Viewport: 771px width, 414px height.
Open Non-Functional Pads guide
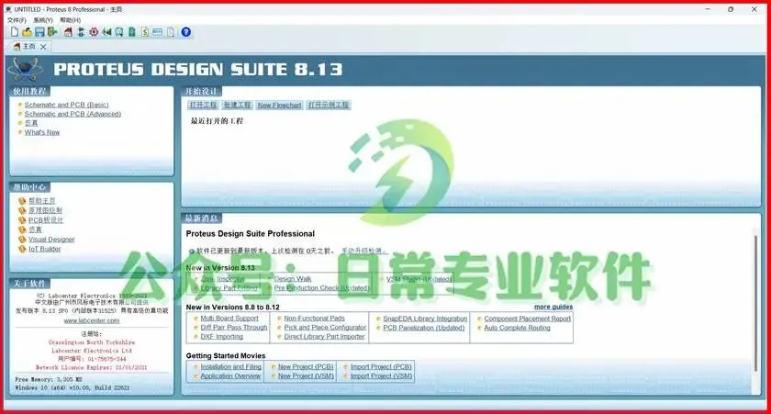pyautogui.click(x=314, y=319)
